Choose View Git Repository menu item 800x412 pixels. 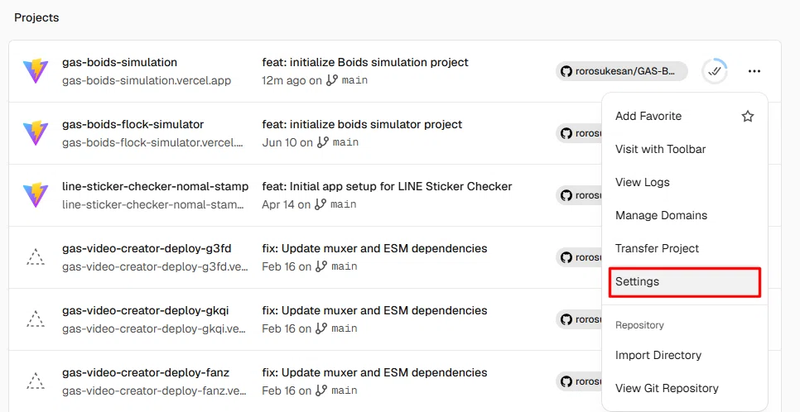pyautogui.click(x=685, y=388)
